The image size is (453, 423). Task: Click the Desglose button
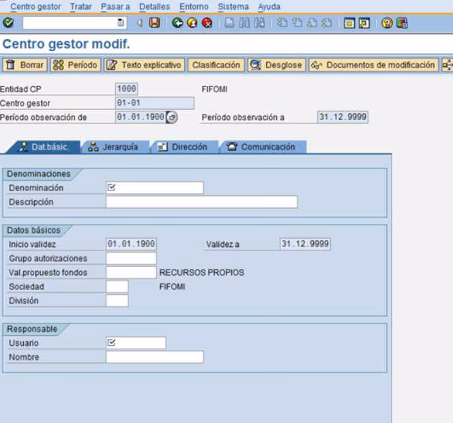coord(276,65)
